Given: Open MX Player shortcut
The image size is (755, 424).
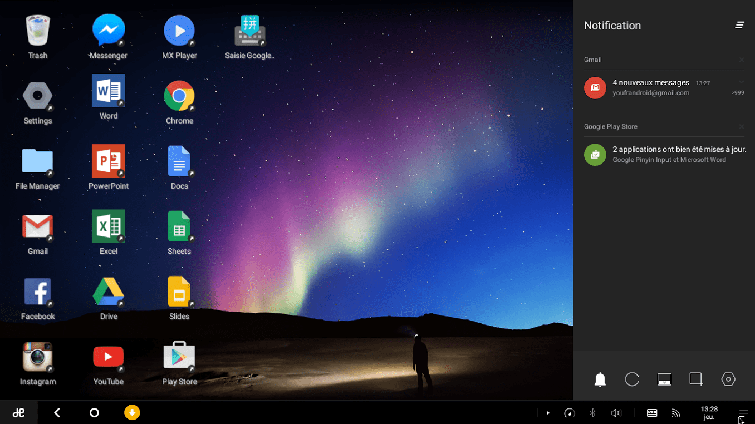Looking at the screenshot, I should (x=179, y=30).
